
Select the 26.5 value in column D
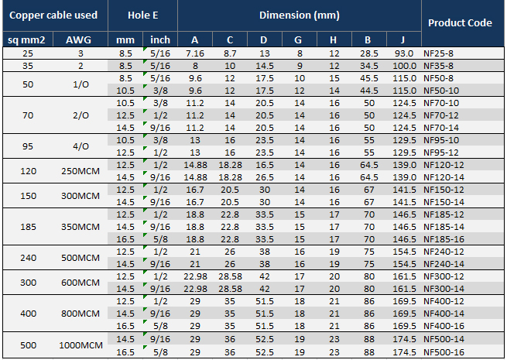[x=265, y=177]
